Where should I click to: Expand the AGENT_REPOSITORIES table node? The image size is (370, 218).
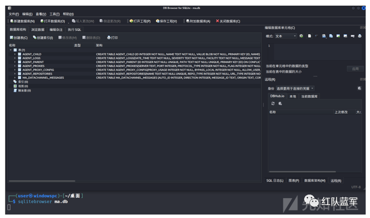(x=15, y=74)
